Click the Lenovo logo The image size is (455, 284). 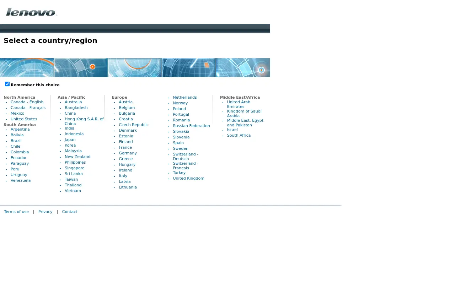[32, 12]
